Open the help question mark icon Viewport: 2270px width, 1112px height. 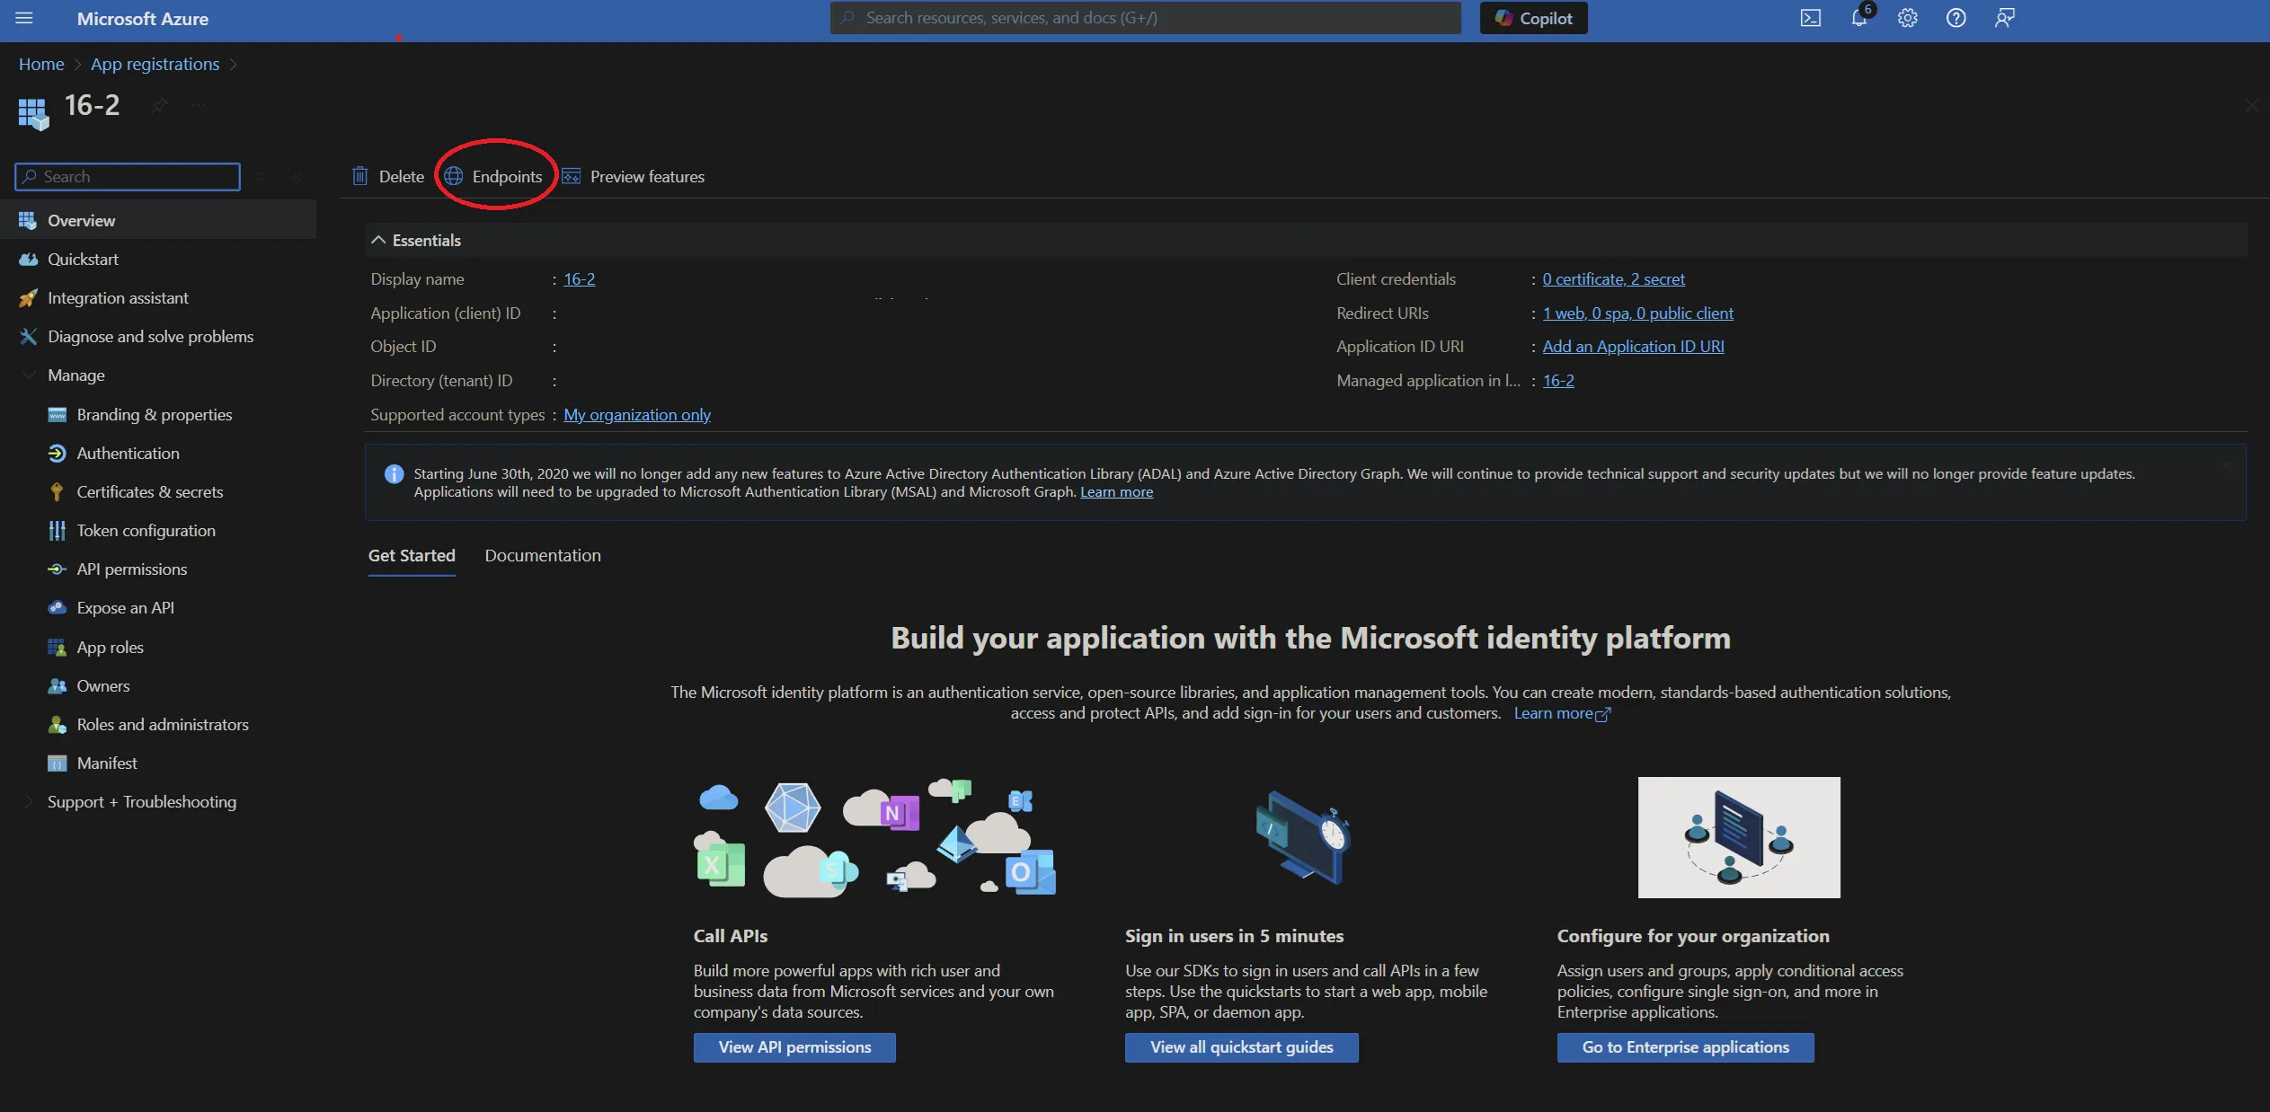coord(1956,18)
